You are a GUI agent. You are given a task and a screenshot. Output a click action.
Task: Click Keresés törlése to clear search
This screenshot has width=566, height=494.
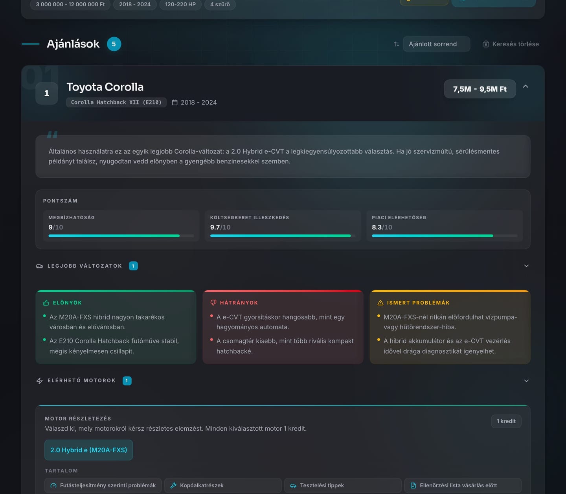click(511, 44)
